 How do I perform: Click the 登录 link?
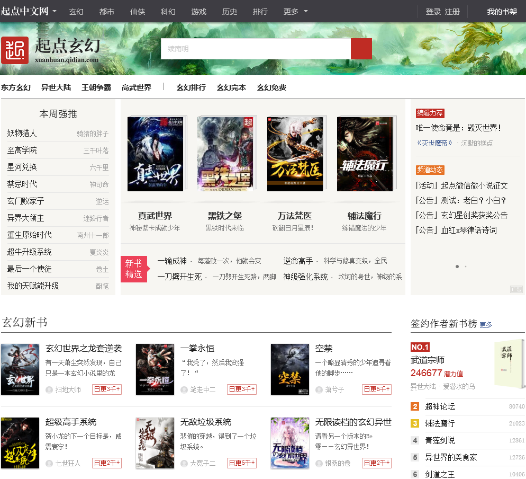tap(433, 12)
